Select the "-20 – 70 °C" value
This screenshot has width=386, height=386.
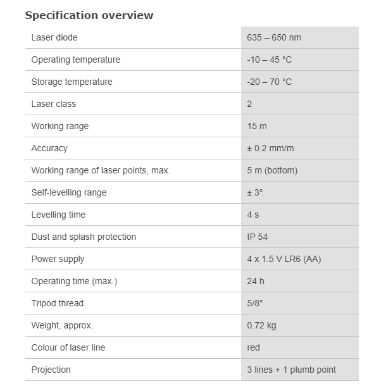coord(269,82)
